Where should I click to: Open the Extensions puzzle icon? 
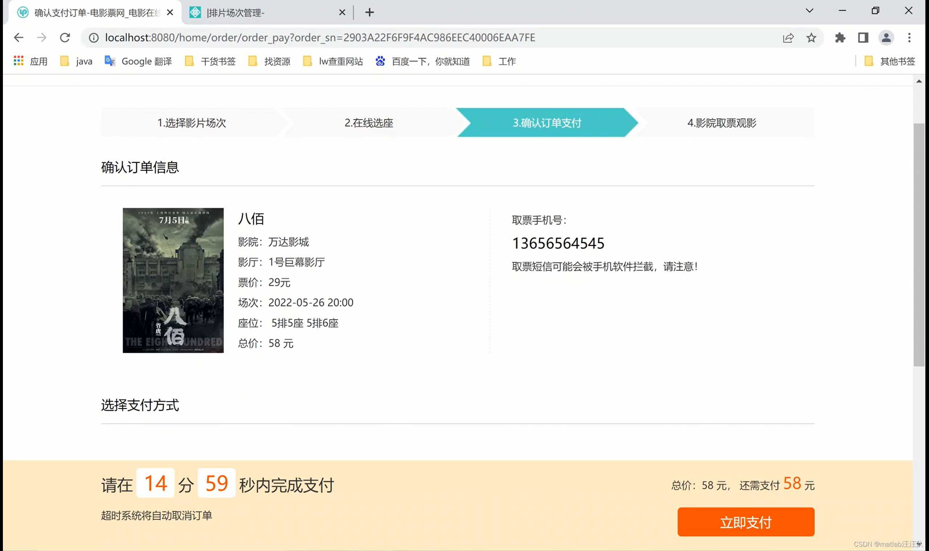840,37
